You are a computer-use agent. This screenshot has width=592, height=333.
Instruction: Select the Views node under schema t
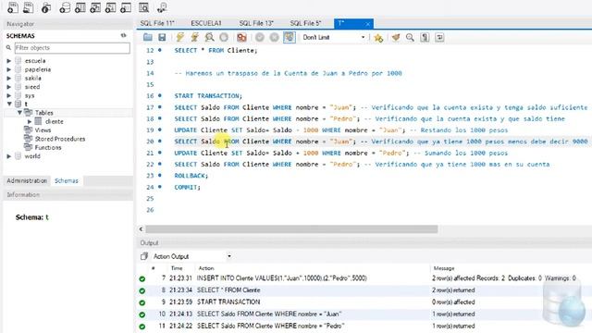click(x=43, y=129)
